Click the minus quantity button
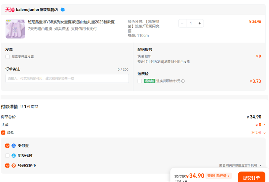The width and height of the screenshot is (269, 182). pyautogui.click(x=182, y=23)
